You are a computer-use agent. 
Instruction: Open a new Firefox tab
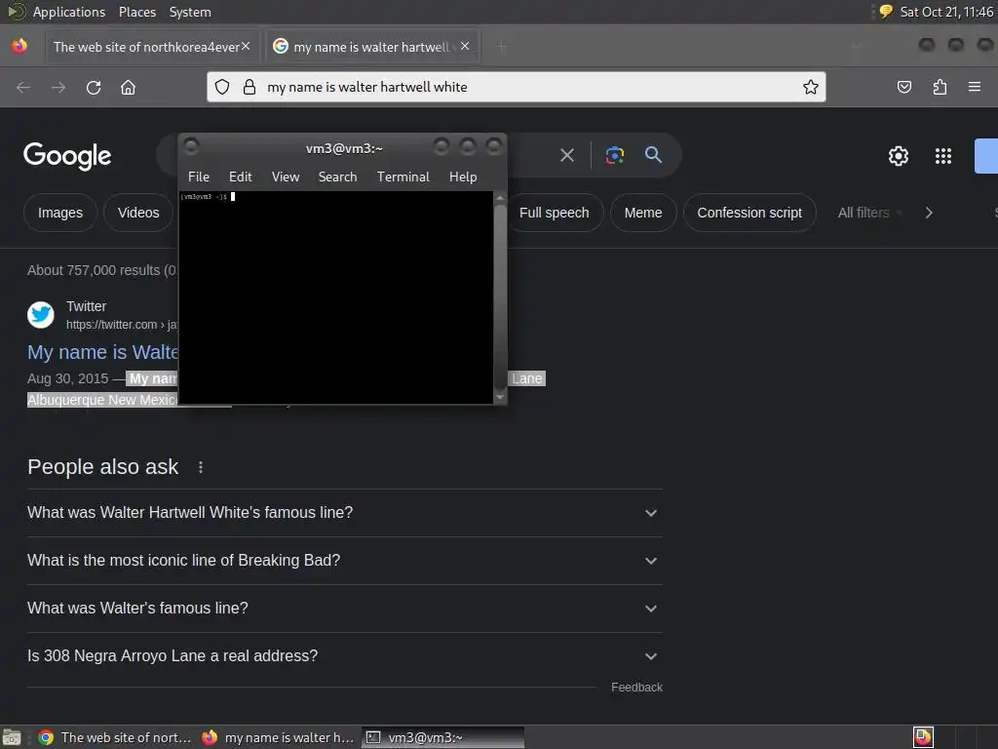pos(501,47)
